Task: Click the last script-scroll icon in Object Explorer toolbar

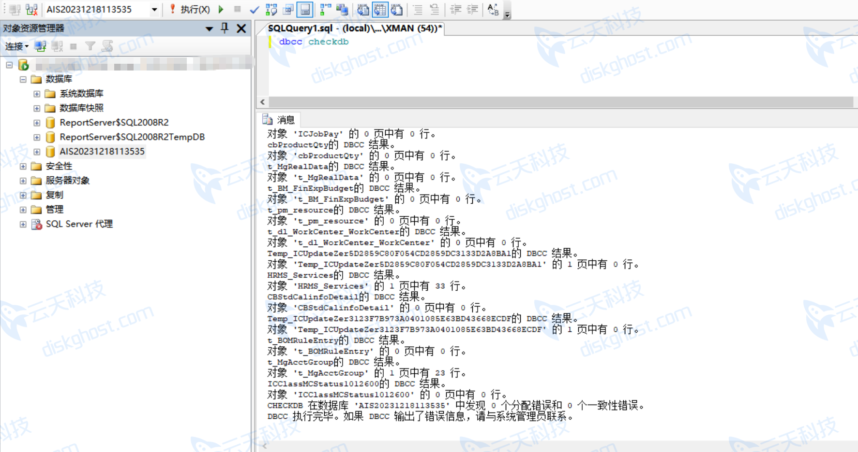Action: [107, 46]
